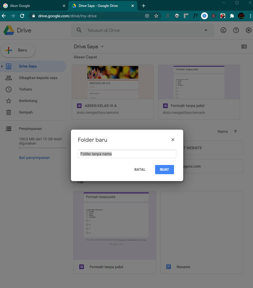Open the help question mark icon

pyautogui.click(x=236, y=30)
